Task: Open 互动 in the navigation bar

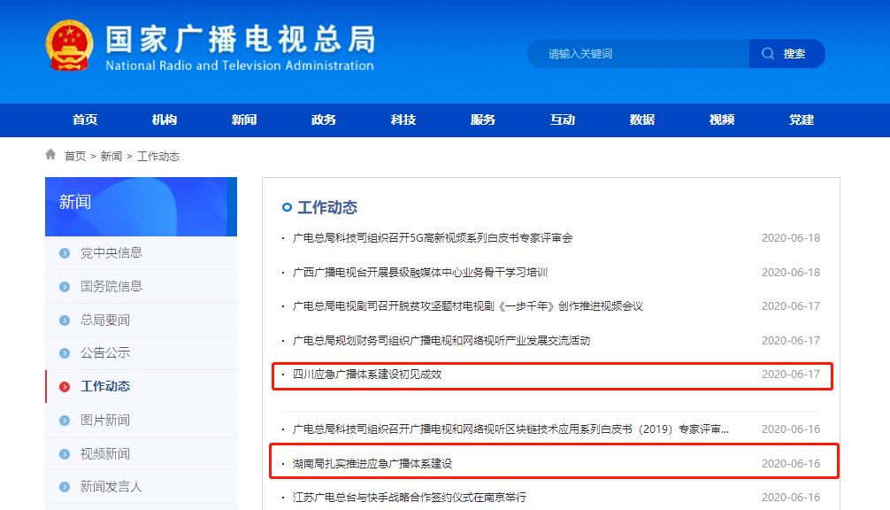Action: click(x=563, y=120)
